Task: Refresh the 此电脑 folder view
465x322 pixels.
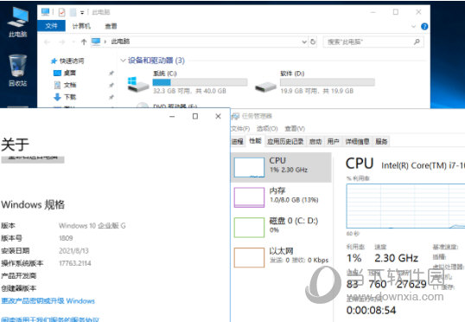Action: [313, 42]
